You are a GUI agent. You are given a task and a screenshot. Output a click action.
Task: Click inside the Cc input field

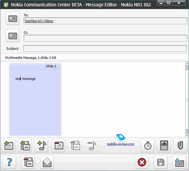coord(105,38)
